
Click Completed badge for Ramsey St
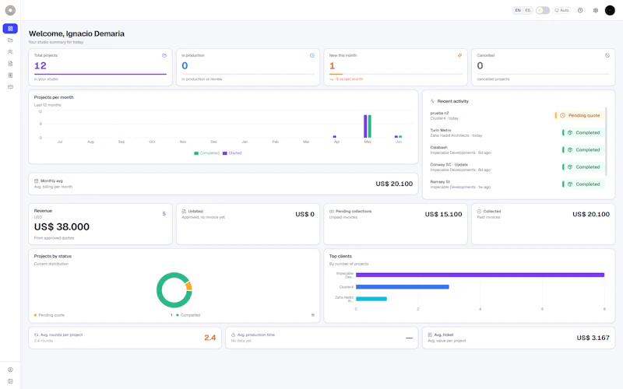coord(583,184)
